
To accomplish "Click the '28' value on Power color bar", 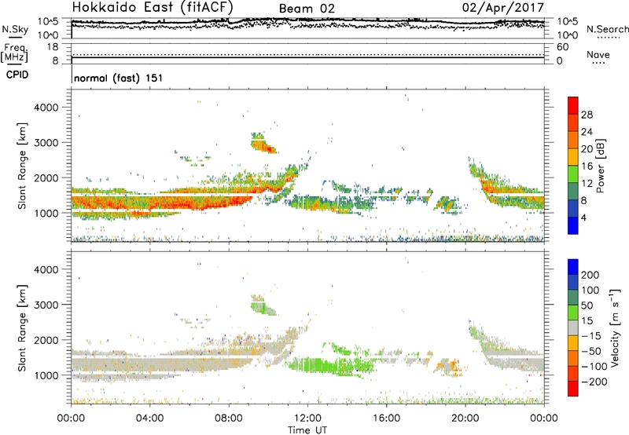I will click(587, 115).
